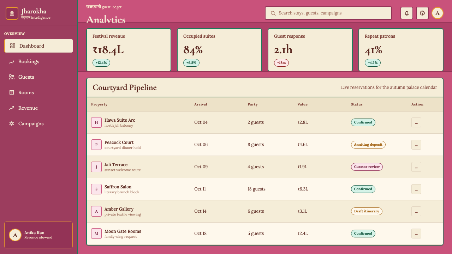Image resolution: width=452 pixels, height=254 pixels.
Task: Click the +18m response badge
Action: coord(281,63)
